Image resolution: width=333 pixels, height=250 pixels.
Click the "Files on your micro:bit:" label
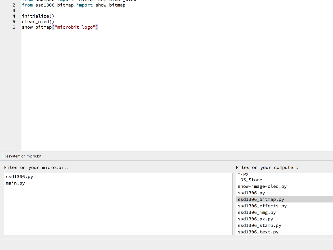[36, 168]
